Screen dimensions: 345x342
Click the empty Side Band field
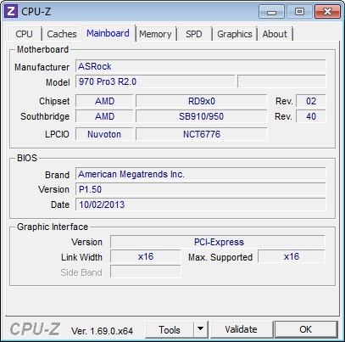point(146,272)
